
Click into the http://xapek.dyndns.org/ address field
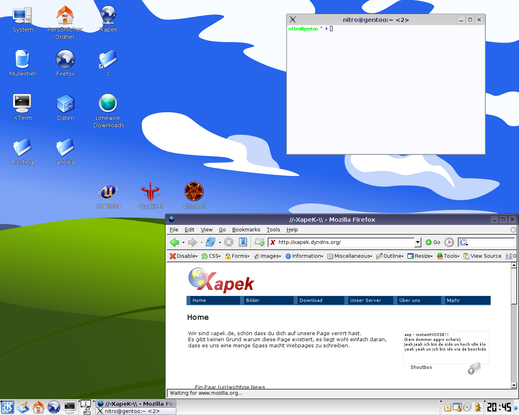pos(342,242)
